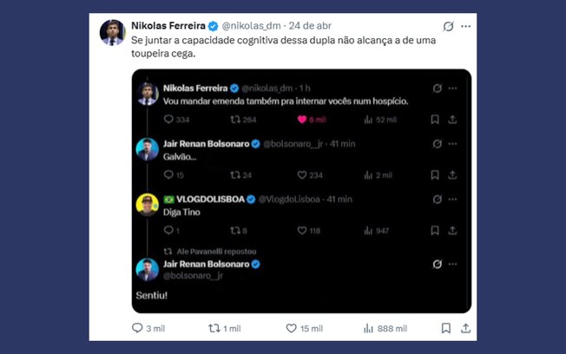Open Nikolas Ferreira's profile picture
The height and width of the screenshot is (354, 566).
pyautogui.click(x=111, y=32)
